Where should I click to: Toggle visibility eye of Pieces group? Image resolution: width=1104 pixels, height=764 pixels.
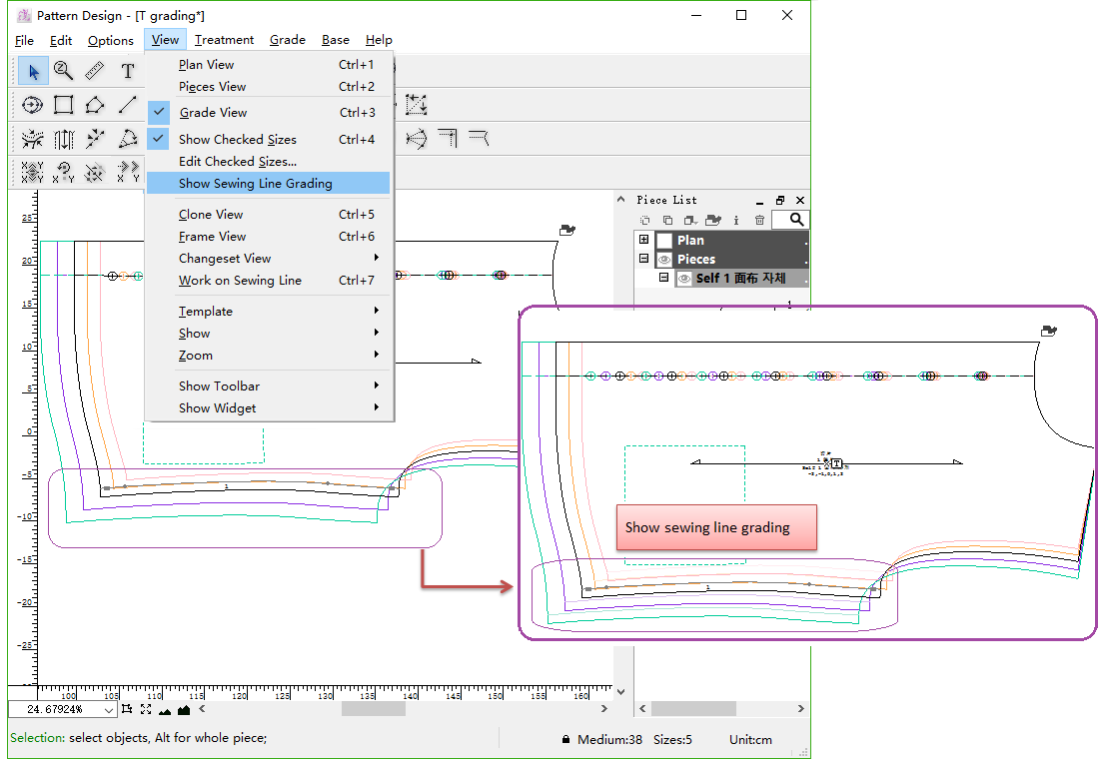[x=664, y=260]
